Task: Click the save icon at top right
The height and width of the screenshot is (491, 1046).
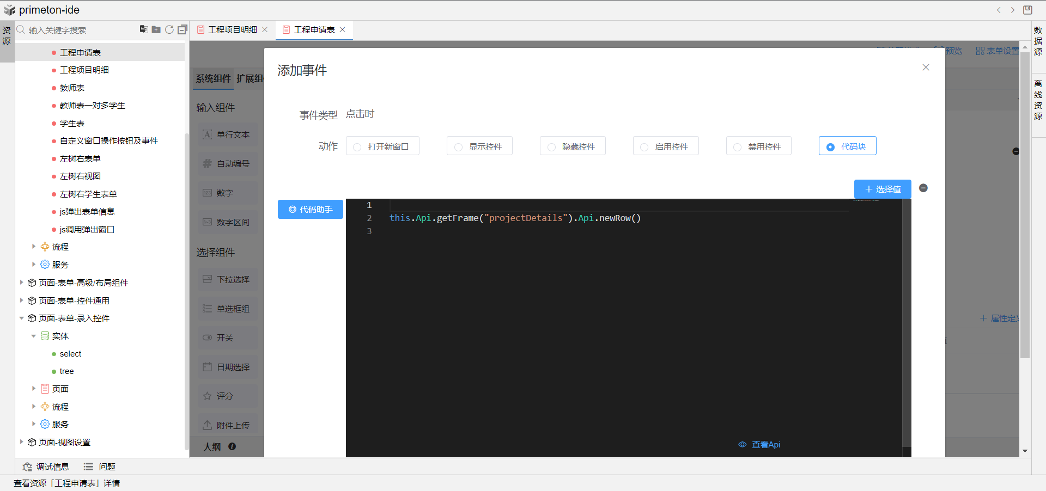Action: tap(1027, 10)
